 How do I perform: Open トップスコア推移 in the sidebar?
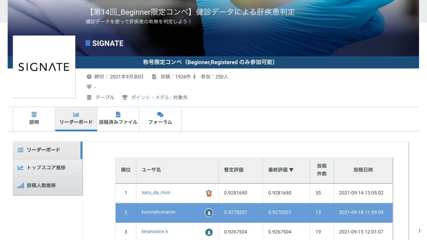(x=48, y=168)
